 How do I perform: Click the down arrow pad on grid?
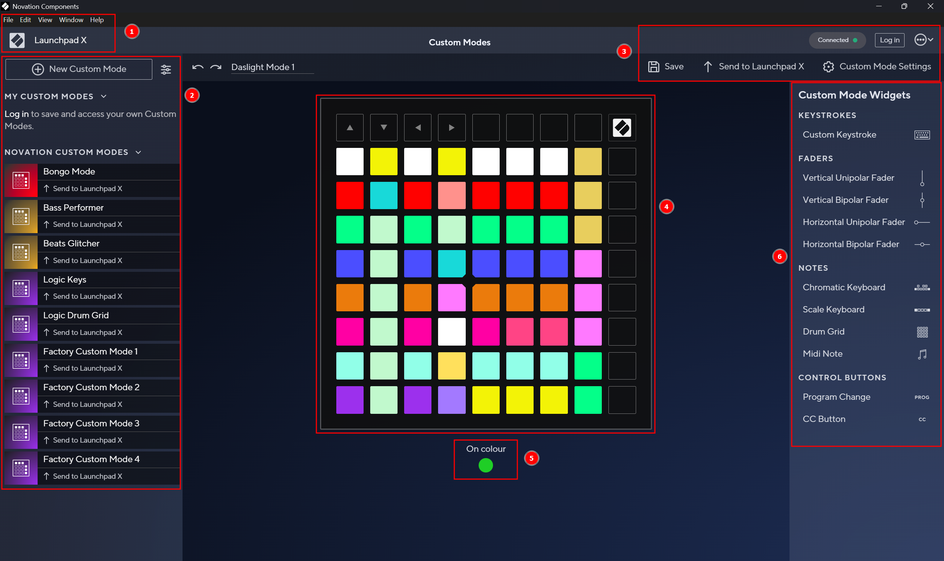pyautogui.click(x=383, y=127)
